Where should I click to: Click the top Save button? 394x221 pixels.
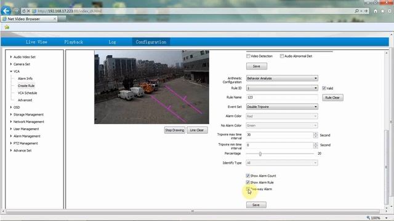257,66
